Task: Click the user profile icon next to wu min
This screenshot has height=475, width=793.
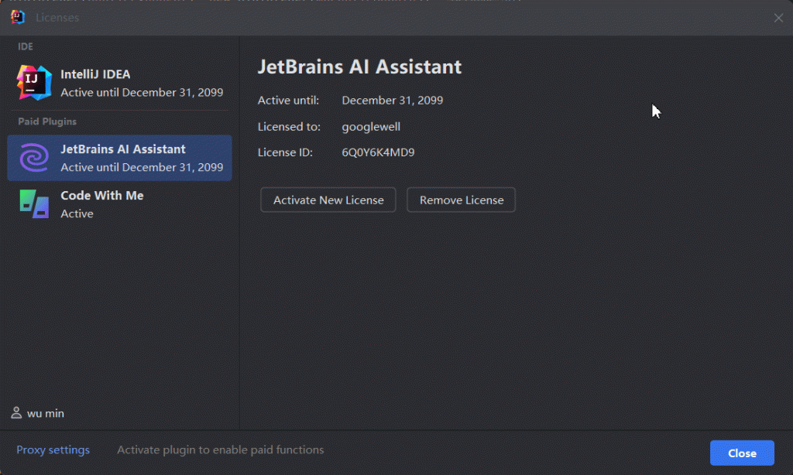Action: [x=16, y=413]
